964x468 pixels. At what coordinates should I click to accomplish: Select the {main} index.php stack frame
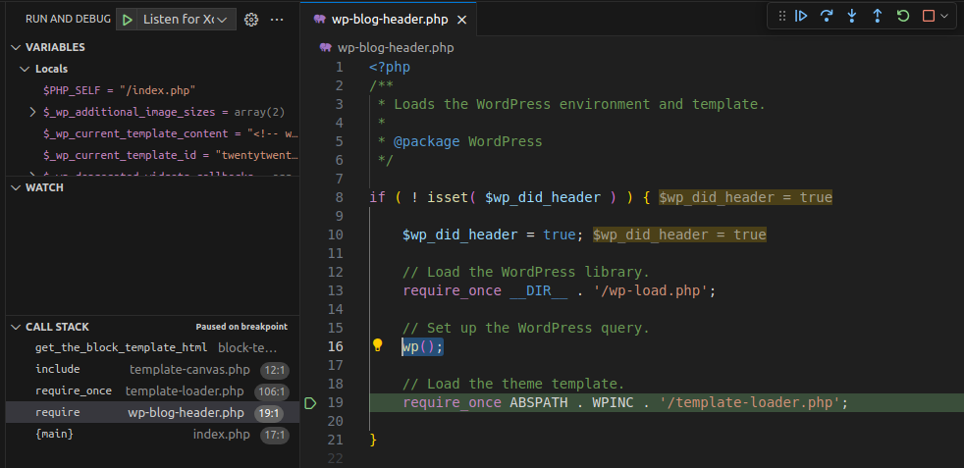54,434
